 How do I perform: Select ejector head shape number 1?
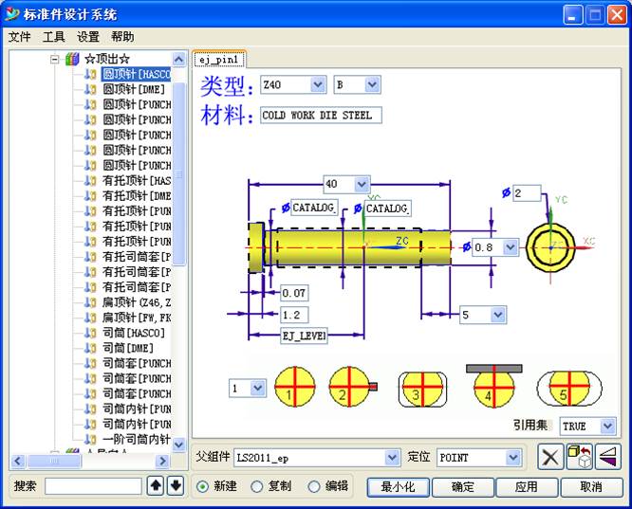pos(294,387)
